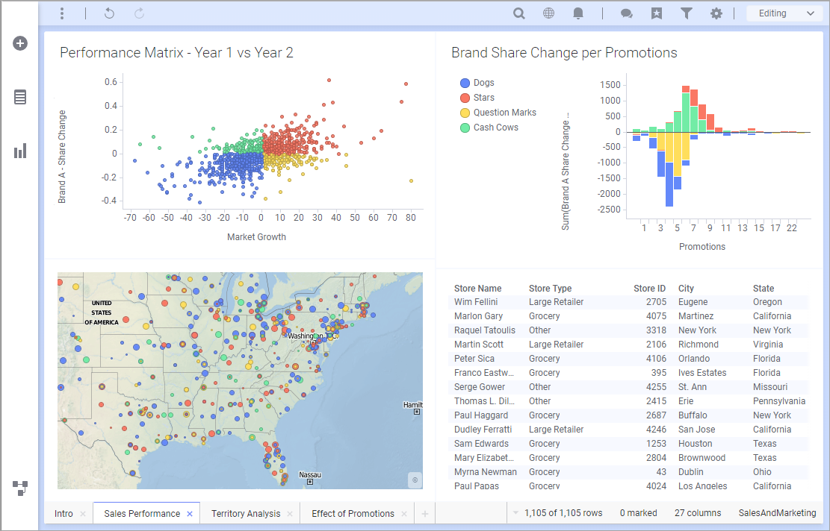Open the data canvas icon in the sidebar

19,488
